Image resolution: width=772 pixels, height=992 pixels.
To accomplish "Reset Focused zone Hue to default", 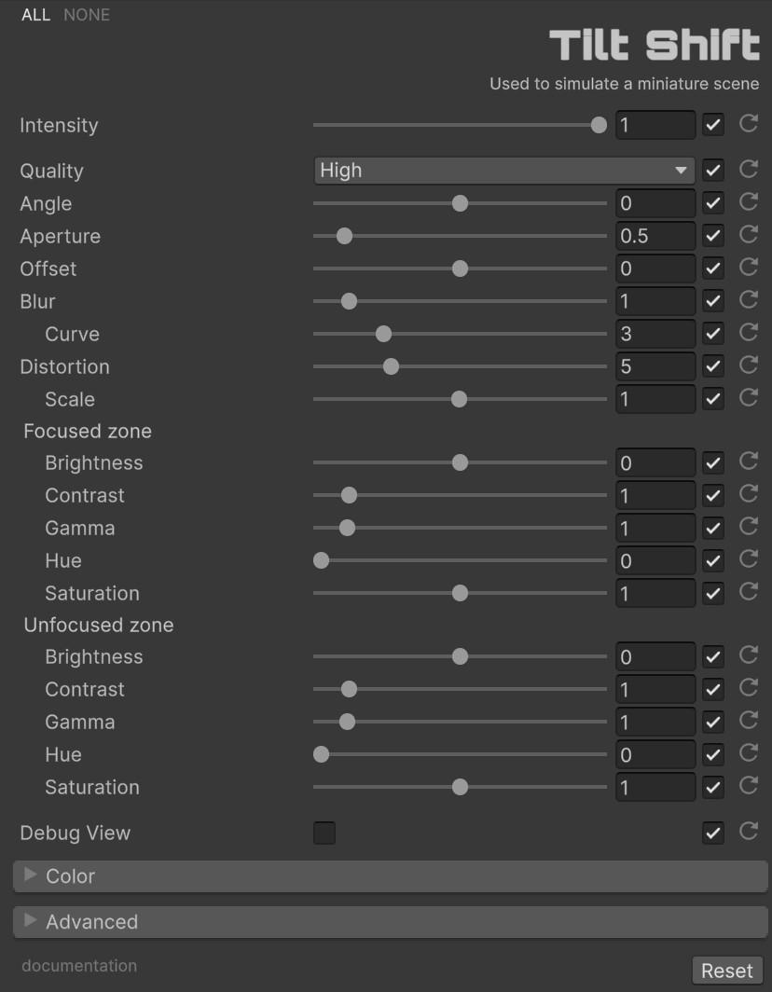I will (748, 558).
